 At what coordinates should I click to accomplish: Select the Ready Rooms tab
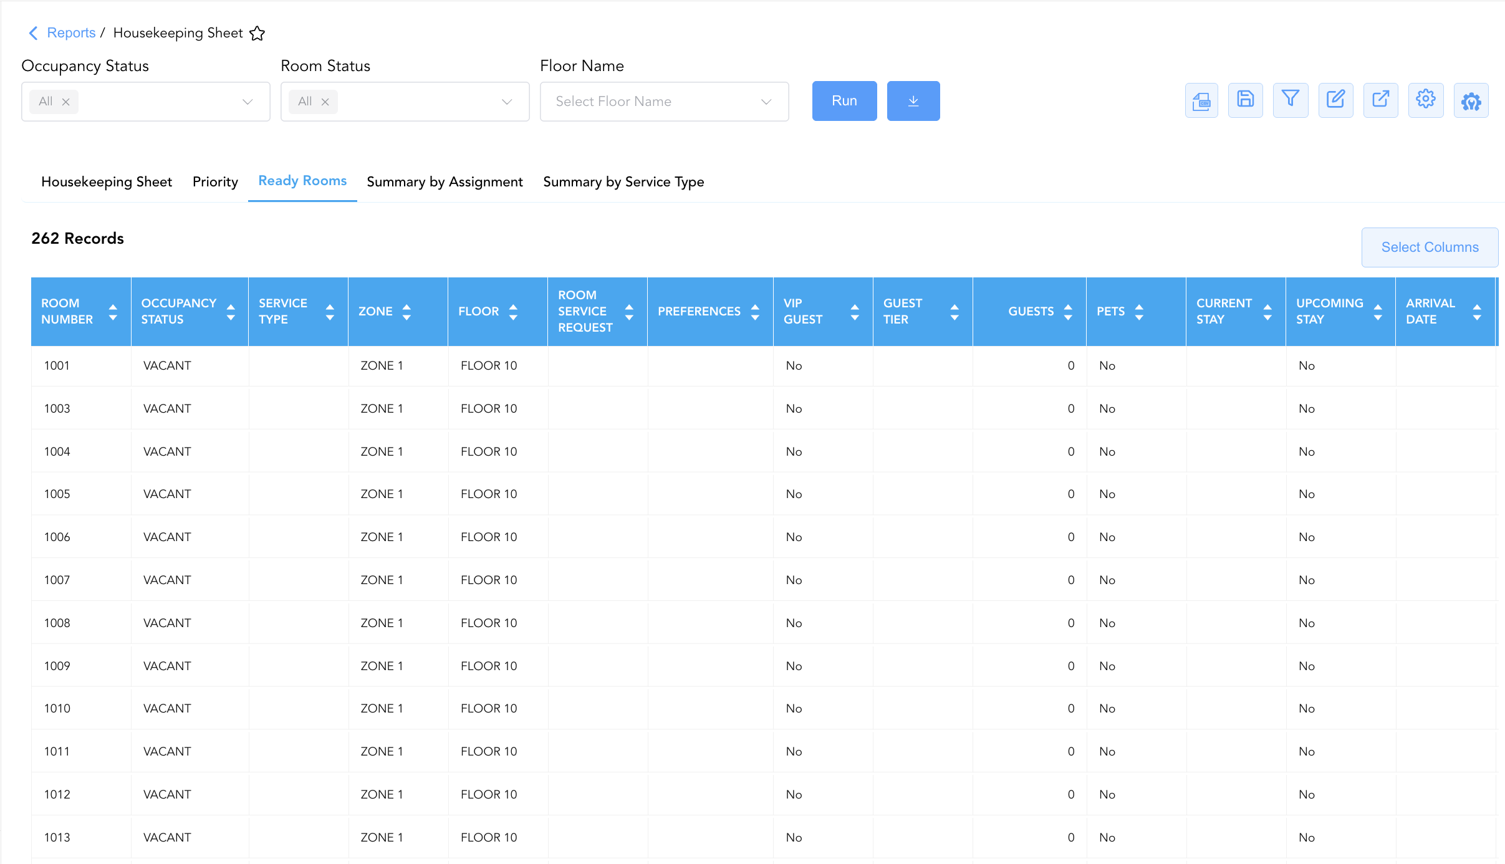tap(302, 181)
